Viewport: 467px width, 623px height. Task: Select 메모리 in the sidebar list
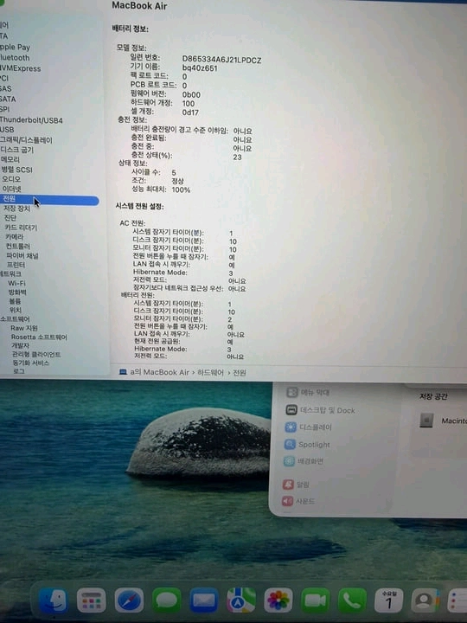10,159
